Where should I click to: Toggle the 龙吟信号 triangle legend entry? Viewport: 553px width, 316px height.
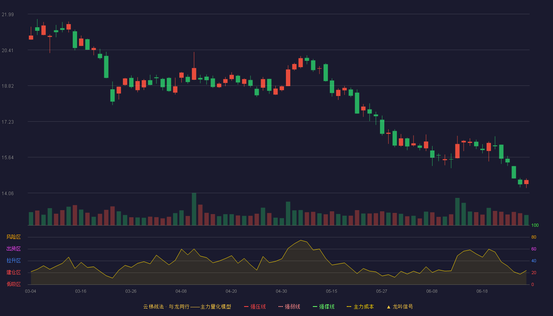(400, 307)
